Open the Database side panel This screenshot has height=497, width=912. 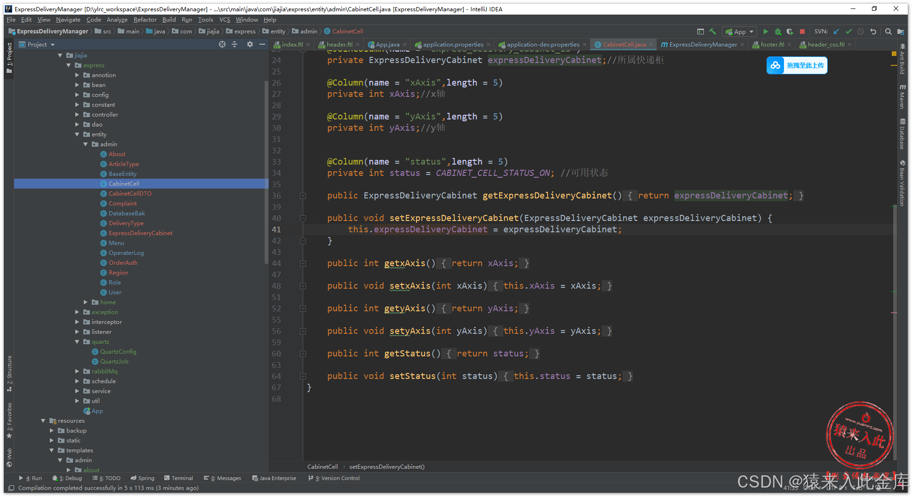click(902, 134)
